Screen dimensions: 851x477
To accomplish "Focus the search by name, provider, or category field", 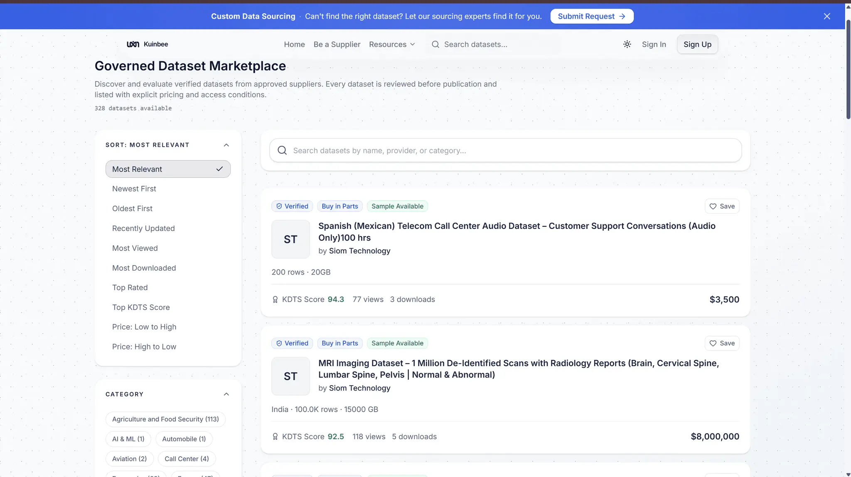I will [x=505, y=150].
